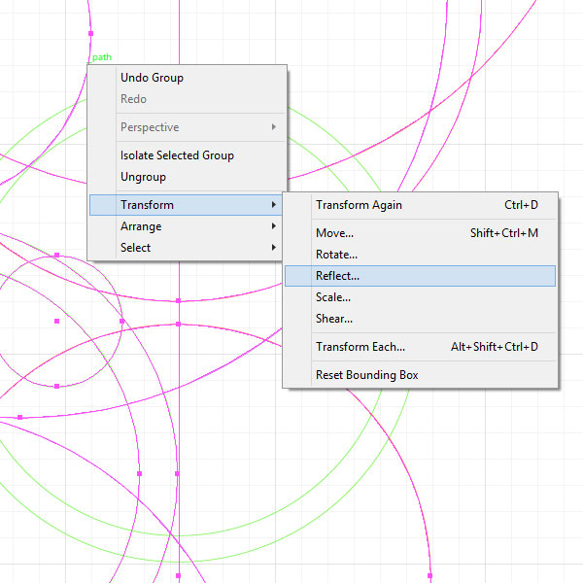This screenshot has width=583, height=583.
Task: Open the Select submenu
Action: tap(187, 248)
